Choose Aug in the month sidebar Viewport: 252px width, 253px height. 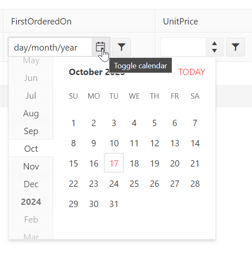tap(31, 113)
